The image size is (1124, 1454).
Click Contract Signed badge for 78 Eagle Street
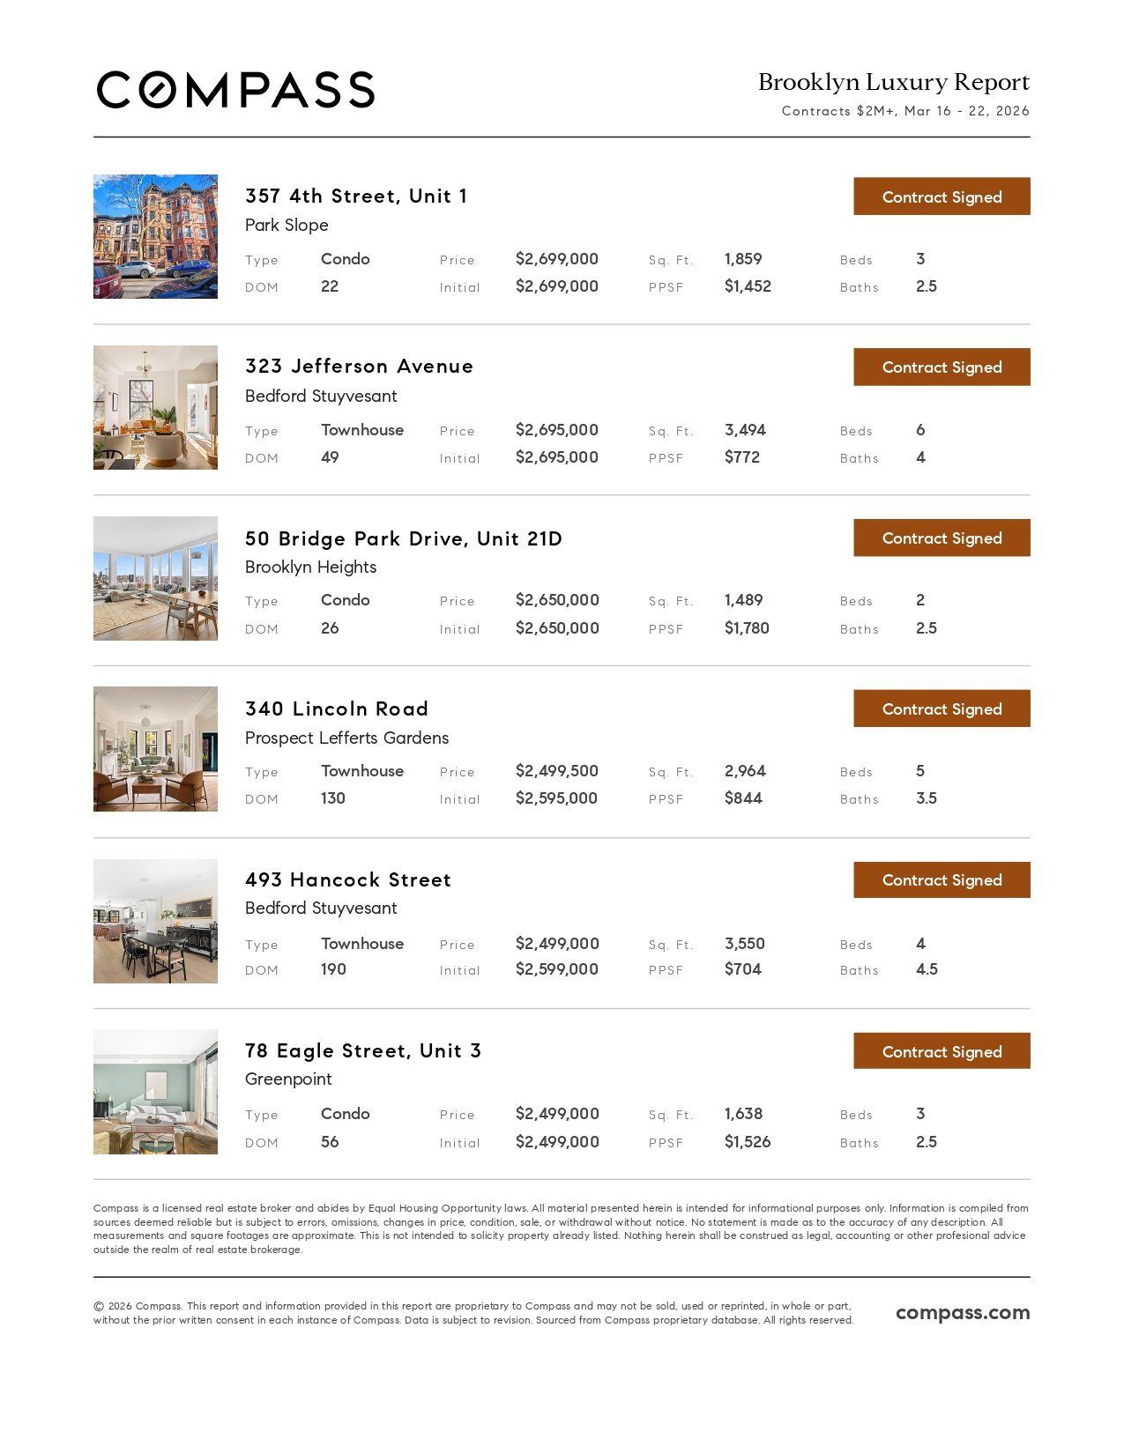[941, 1051]
